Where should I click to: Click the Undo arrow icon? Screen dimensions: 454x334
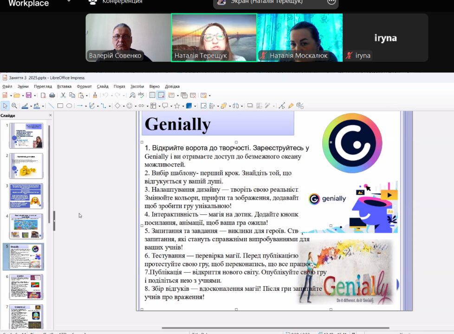click(x=105, y=95)
